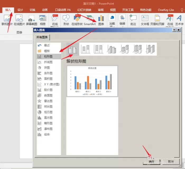Choose 柱形图 column chart category
Screen dimensions: 185x169
pyautogui.click(x=49, y=57)
